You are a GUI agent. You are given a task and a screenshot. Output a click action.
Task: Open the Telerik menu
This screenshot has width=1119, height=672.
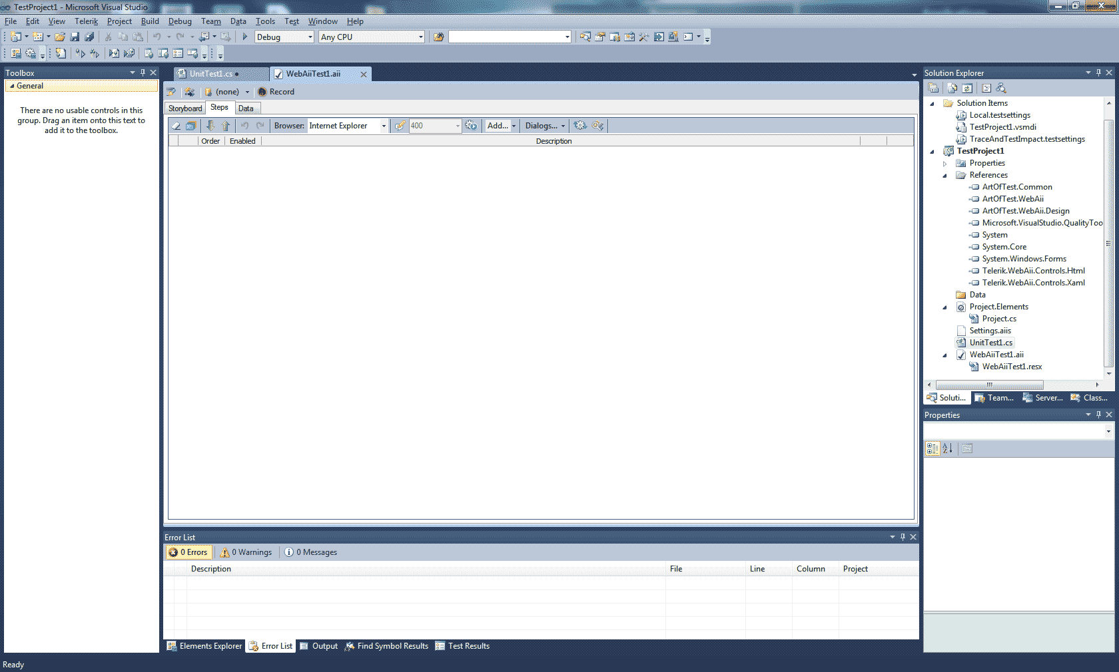click(87, 21)
